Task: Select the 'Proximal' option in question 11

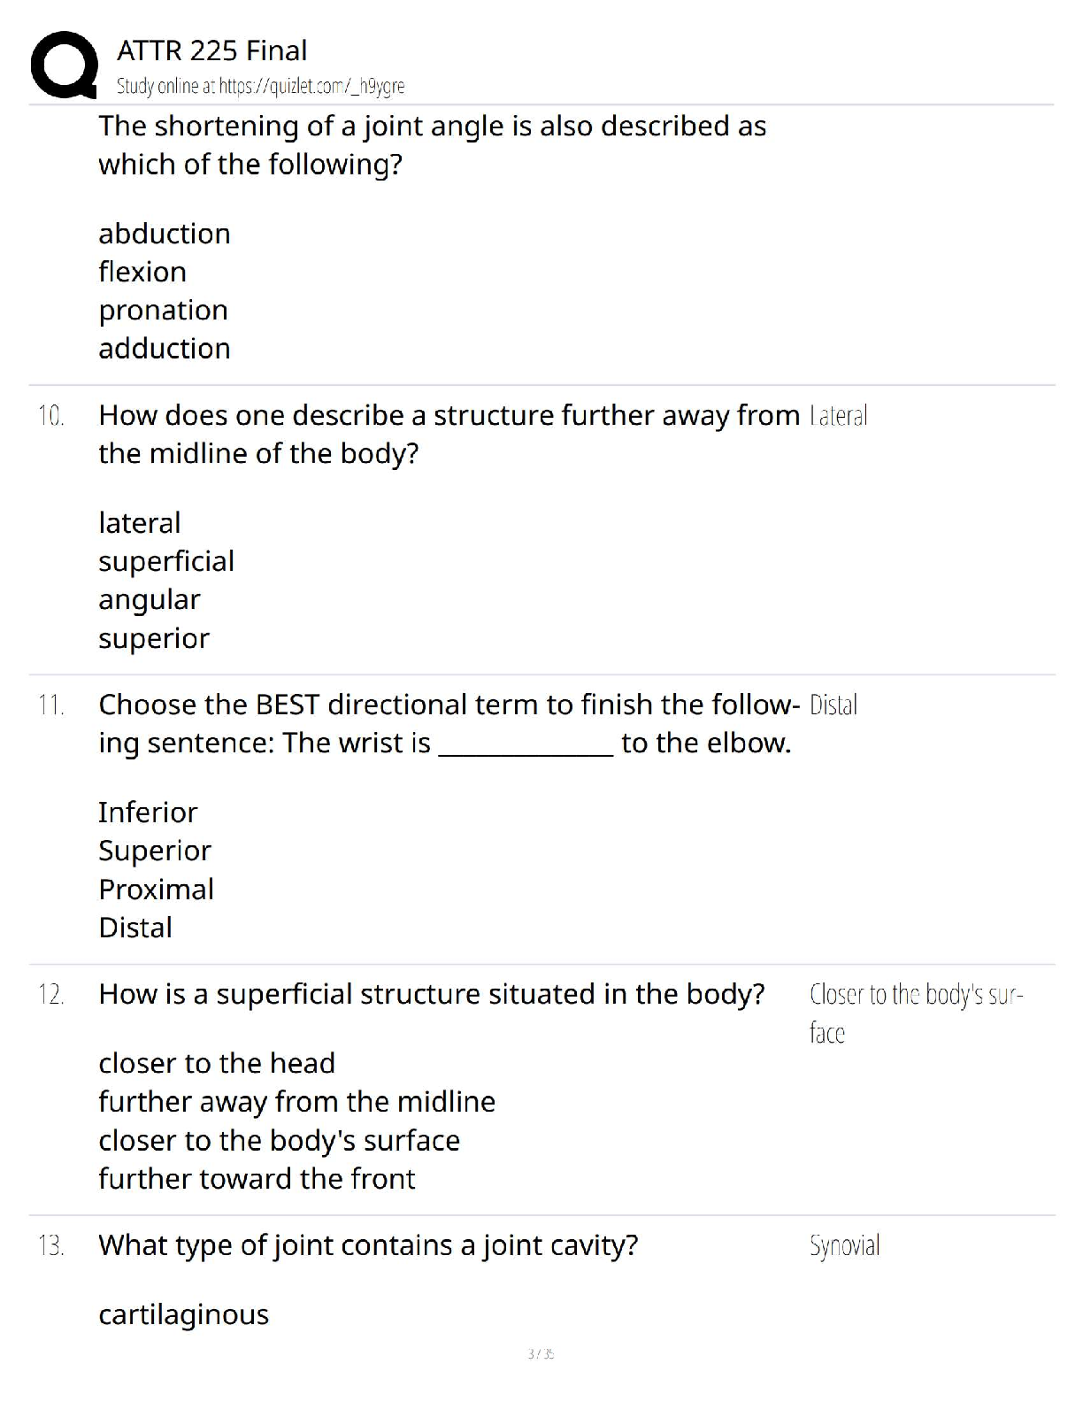Action: click(x=156, y=890)
